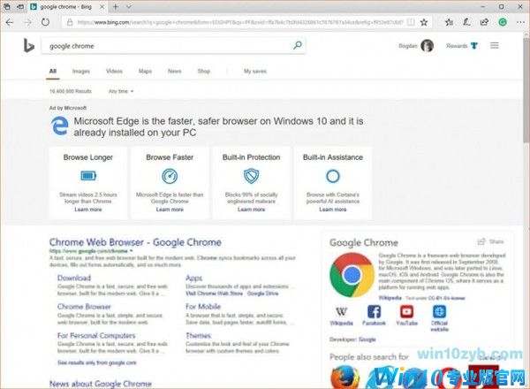Switch to the News tab
Image resolution: width=530 pixels, height=389 pixels.
point(174,71)
